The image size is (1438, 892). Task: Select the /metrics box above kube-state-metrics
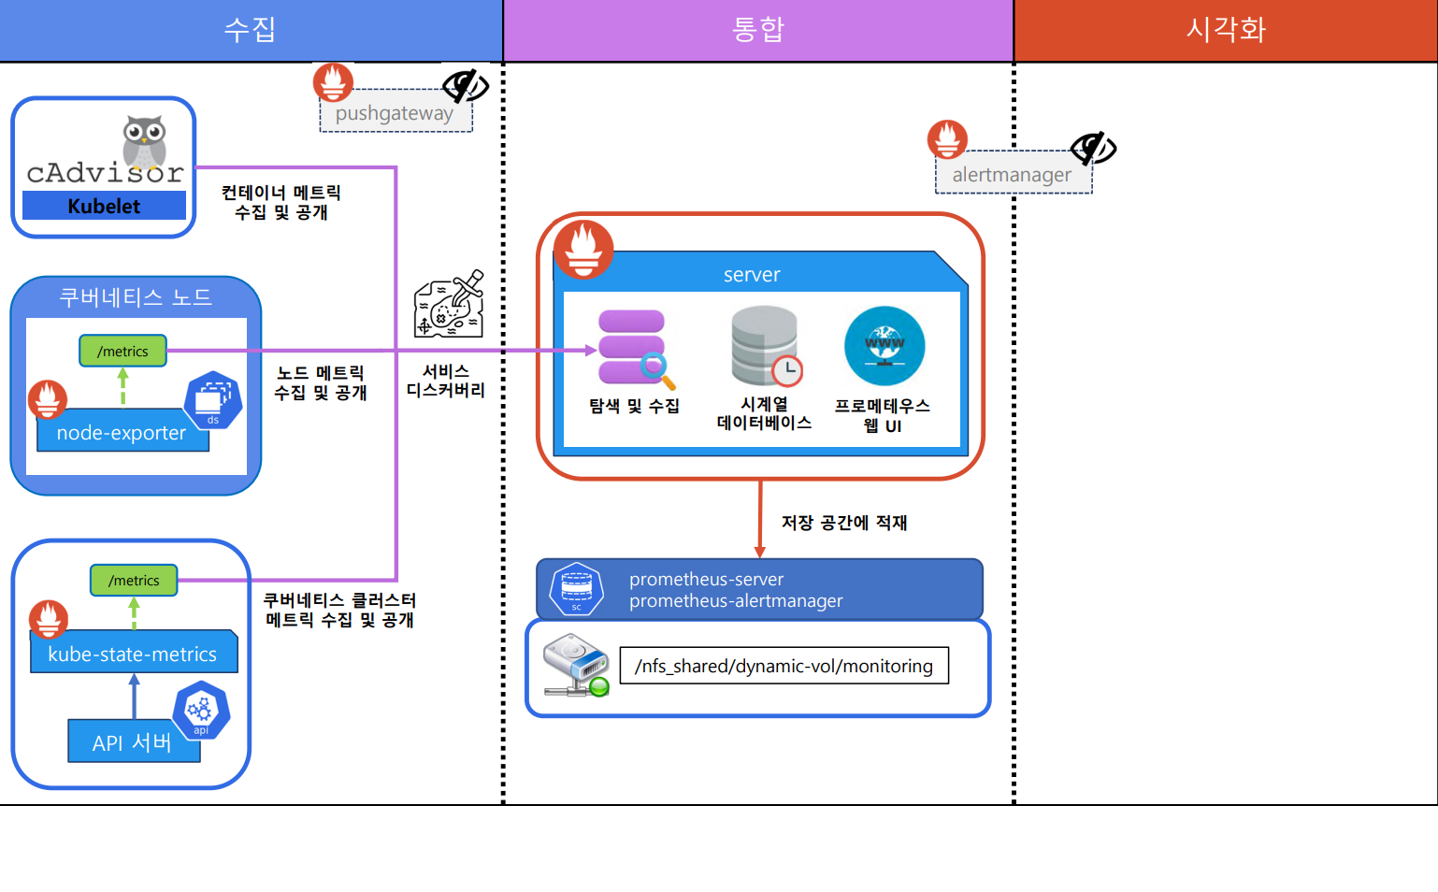[134, 580]
